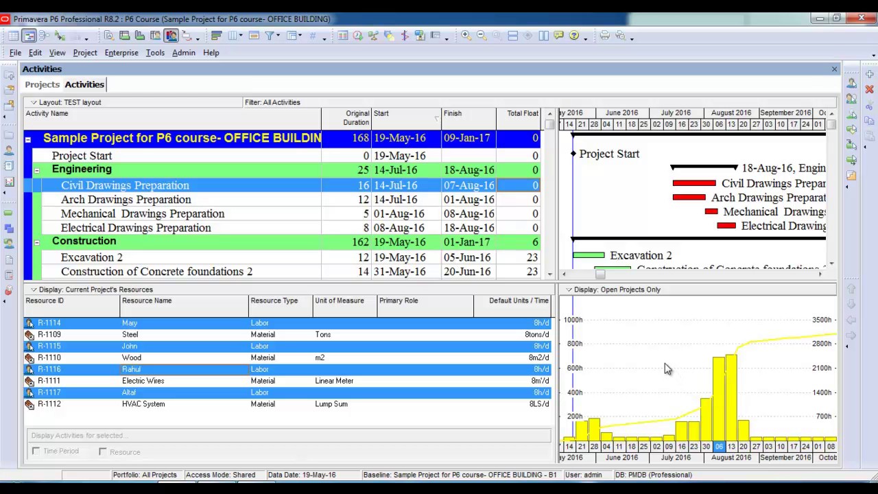Click the Help question-mark icon
Screen dimensions: 878x494
click(574, 36)
